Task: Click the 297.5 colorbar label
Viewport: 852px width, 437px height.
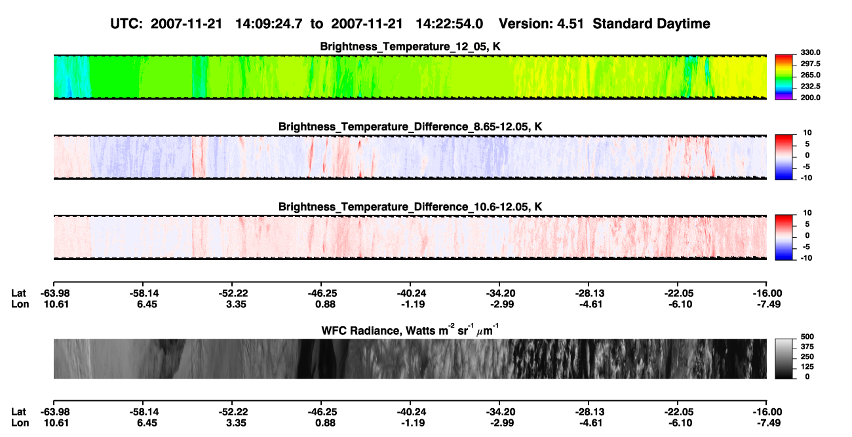Action: coord(811,64)
